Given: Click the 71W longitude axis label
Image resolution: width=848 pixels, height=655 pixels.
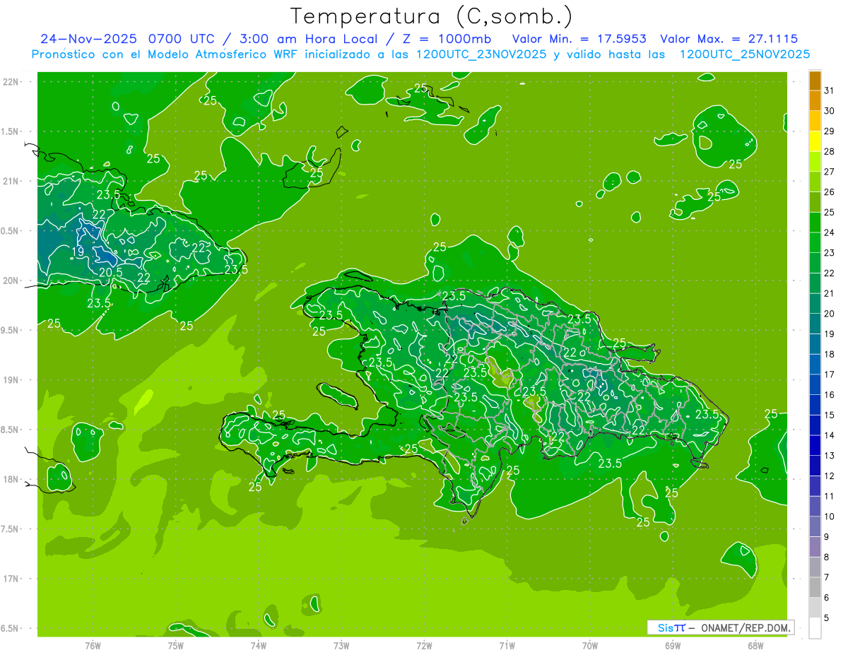Looking at the screenshot, I should click(x=507, y=646).
